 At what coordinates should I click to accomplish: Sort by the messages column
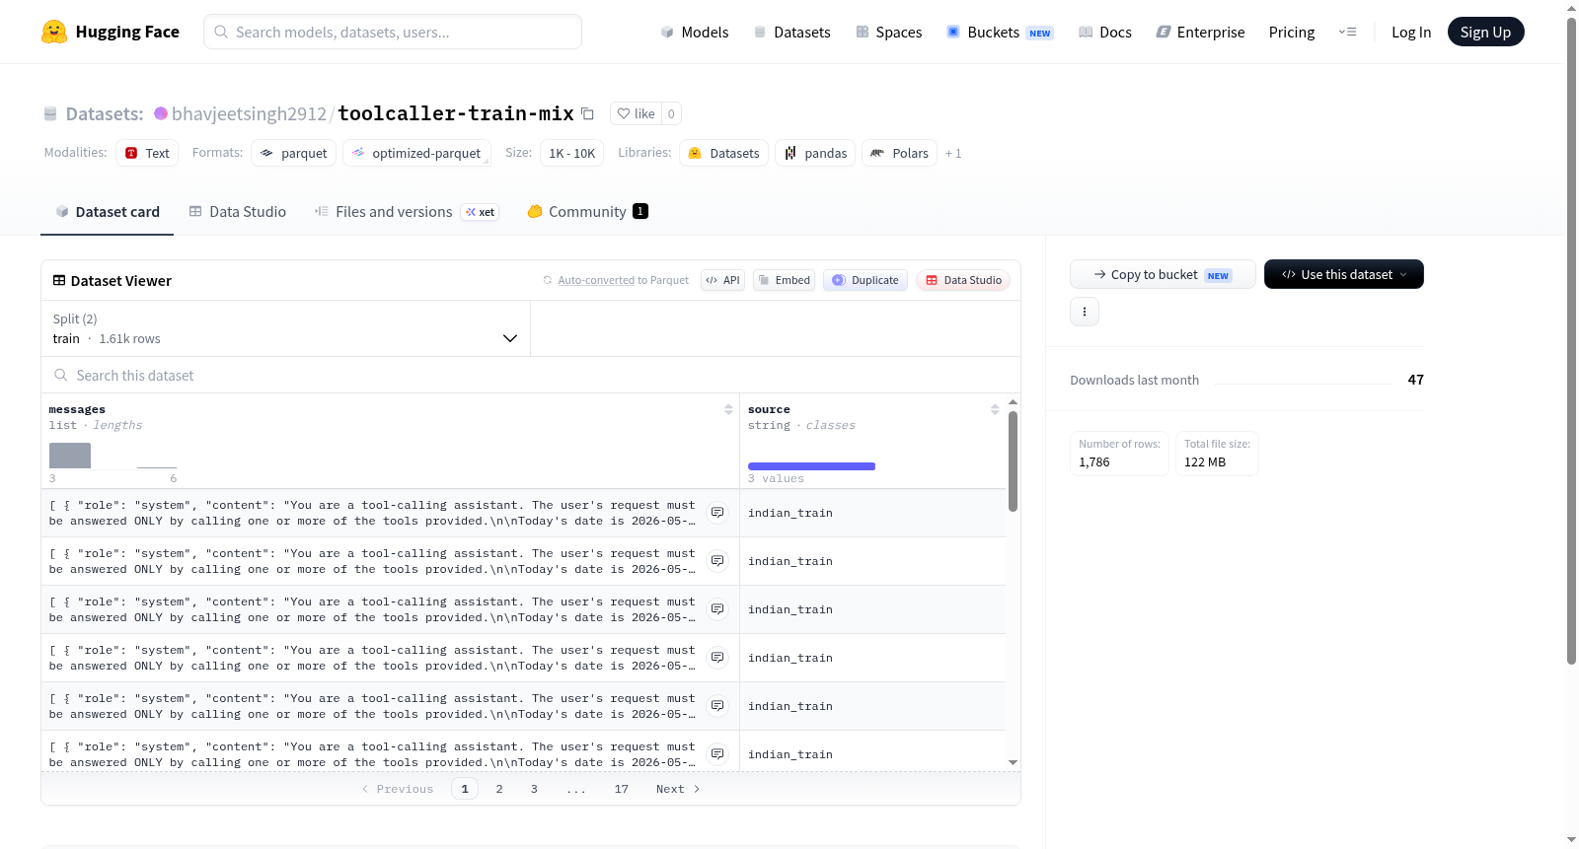[x=728, y=409]
